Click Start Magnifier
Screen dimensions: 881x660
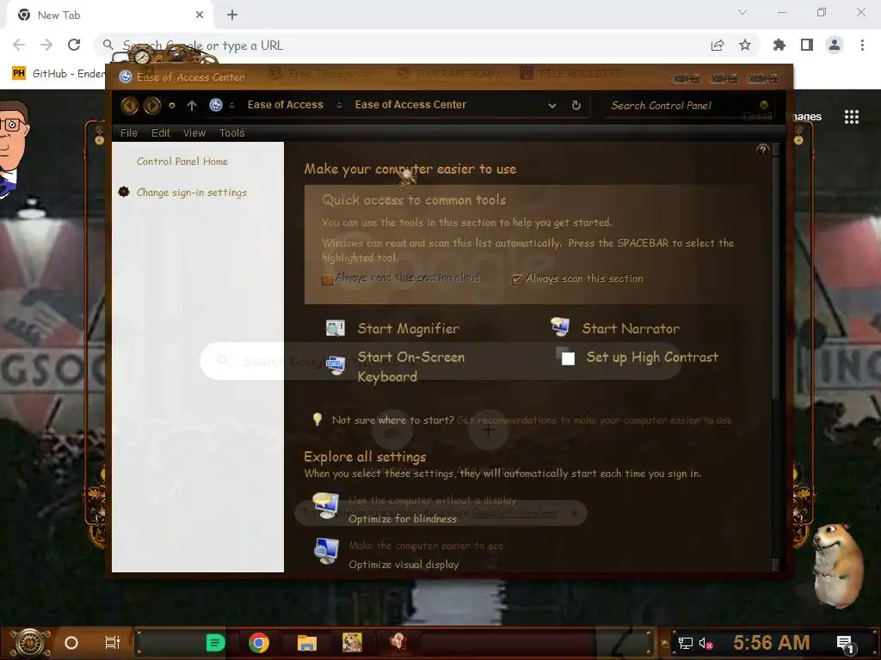point(408,328)
